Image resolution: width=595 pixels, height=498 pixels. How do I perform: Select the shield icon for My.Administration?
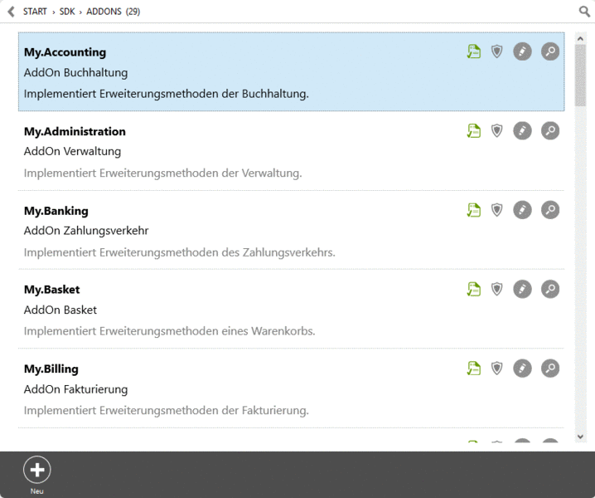(496, 131)
